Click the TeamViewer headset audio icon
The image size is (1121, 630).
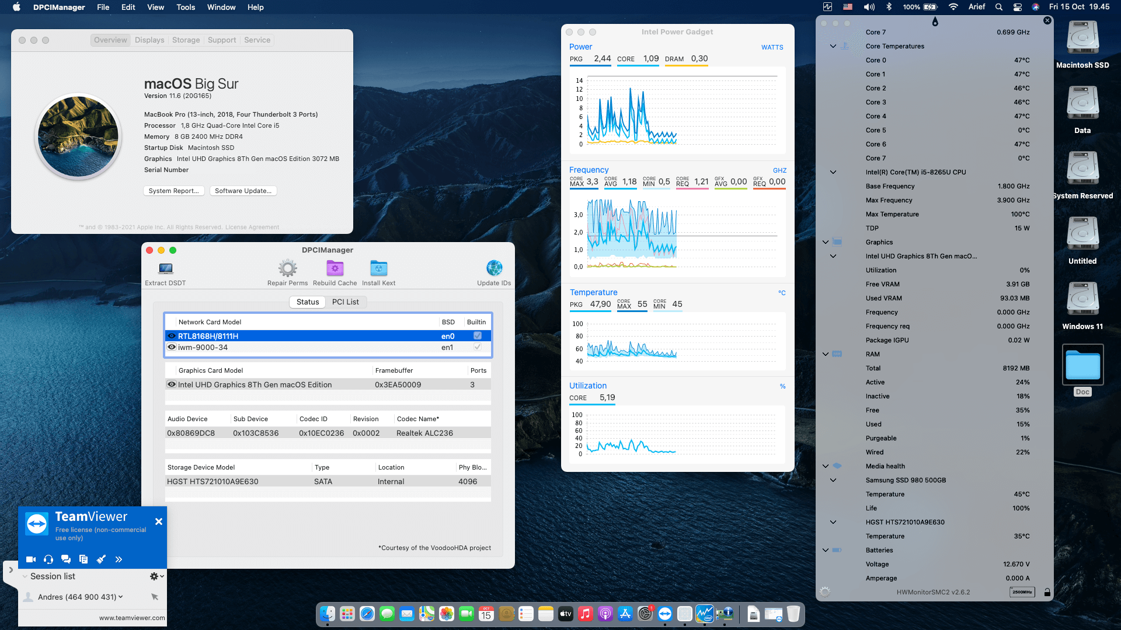48,559
